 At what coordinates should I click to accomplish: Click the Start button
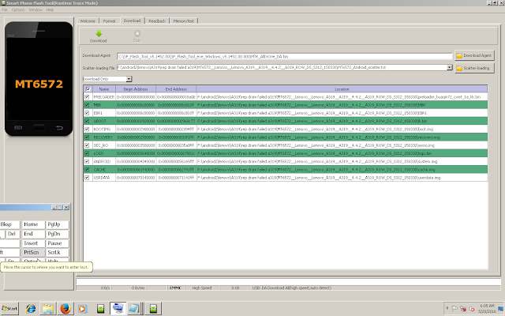pos(9,309)
